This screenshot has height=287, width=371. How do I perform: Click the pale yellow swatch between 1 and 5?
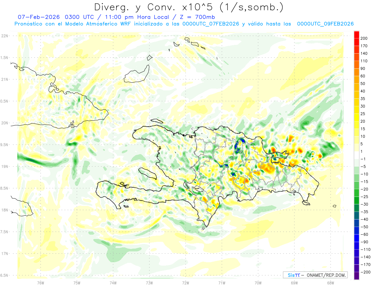pyautogui.click(x=356, y=148)
